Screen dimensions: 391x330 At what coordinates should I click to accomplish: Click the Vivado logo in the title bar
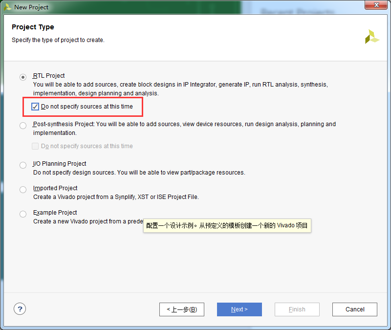pyautogui.click(x=8, y=7)
